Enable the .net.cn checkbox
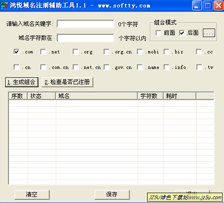The width and height of the screenshot is (224, 203). (75, 68)
